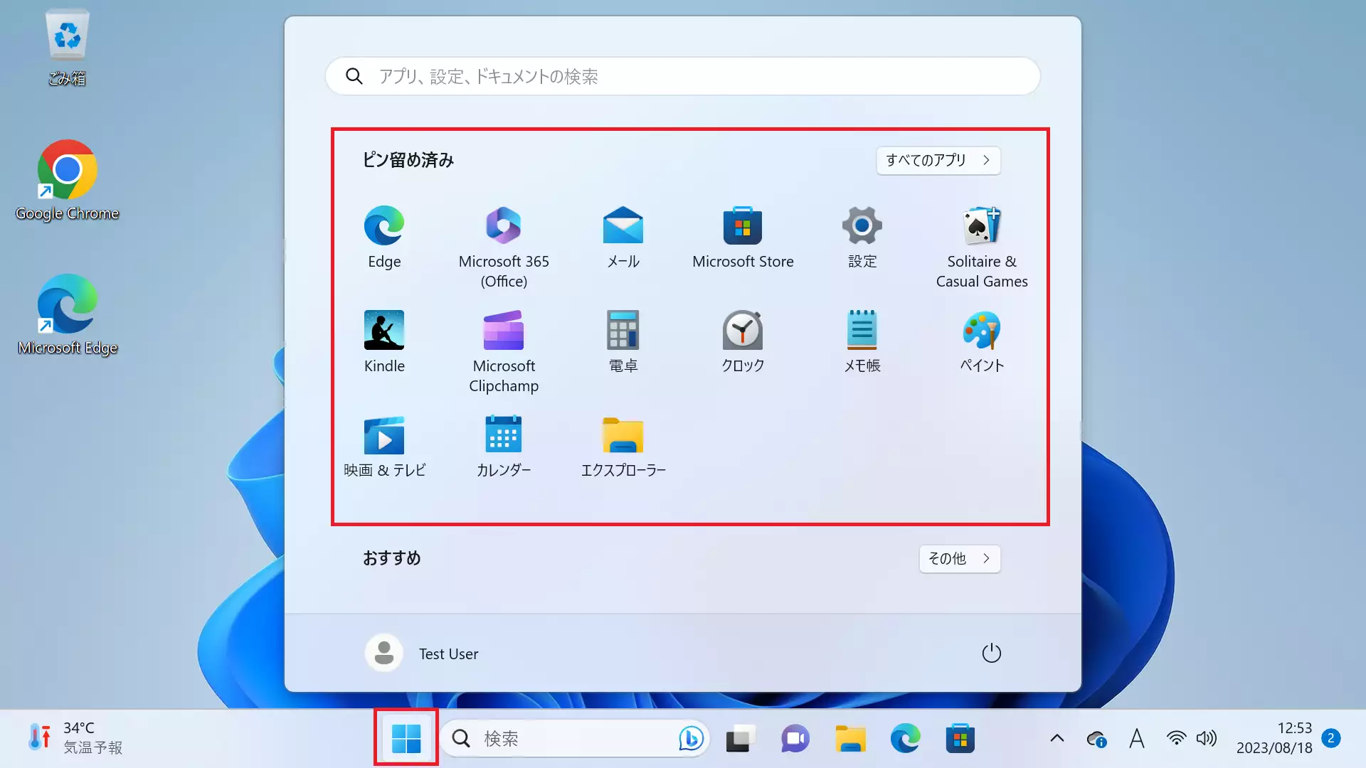Image resolution: width=1366 pixels, height=768 pixels.
Task: Focus the Start menu search box
Action: tap(683, 76)
